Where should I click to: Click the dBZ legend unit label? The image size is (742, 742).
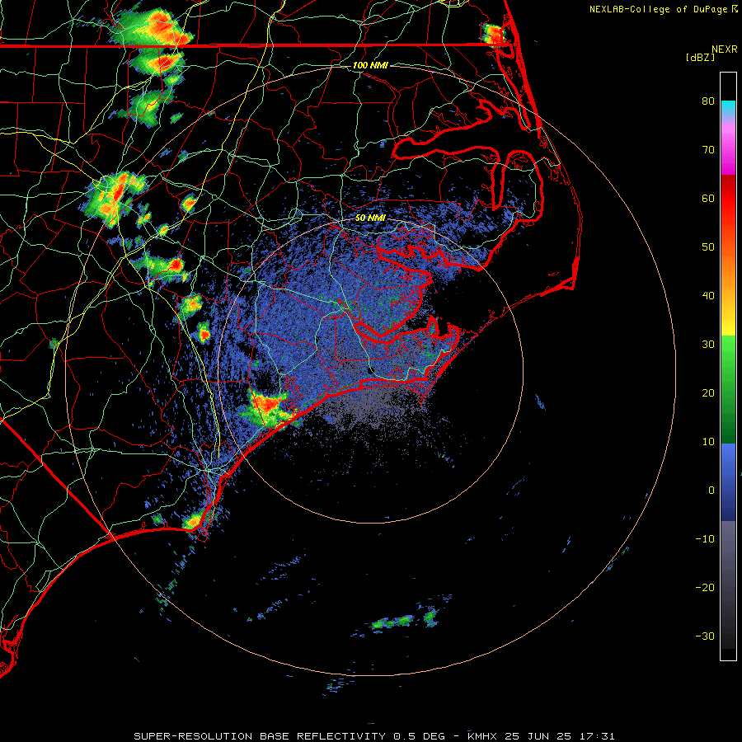pos(700,57)
